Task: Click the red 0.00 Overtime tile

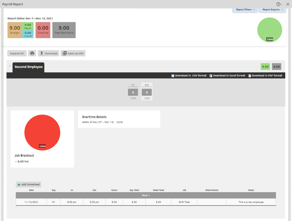Action: click(43, 30)
